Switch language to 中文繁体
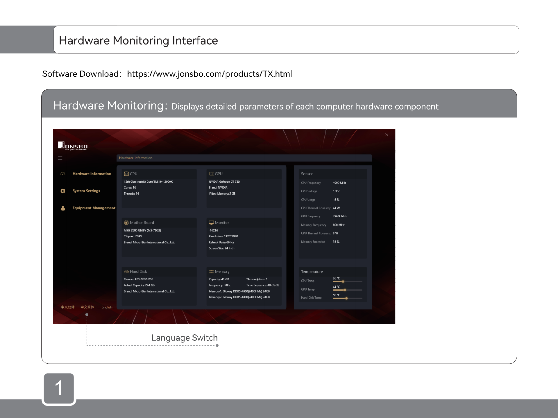 coord(87,307)
